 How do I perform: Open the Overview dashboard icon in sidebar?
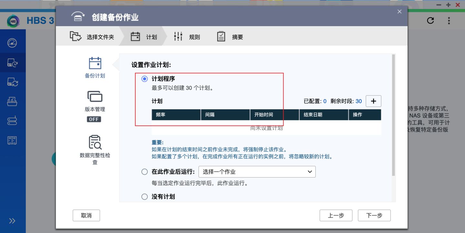13,42
